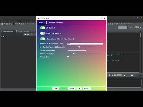This screenshot has width=143, height=107.
Task: Switch to the Touchpad tab
Action: click(51, 23)
